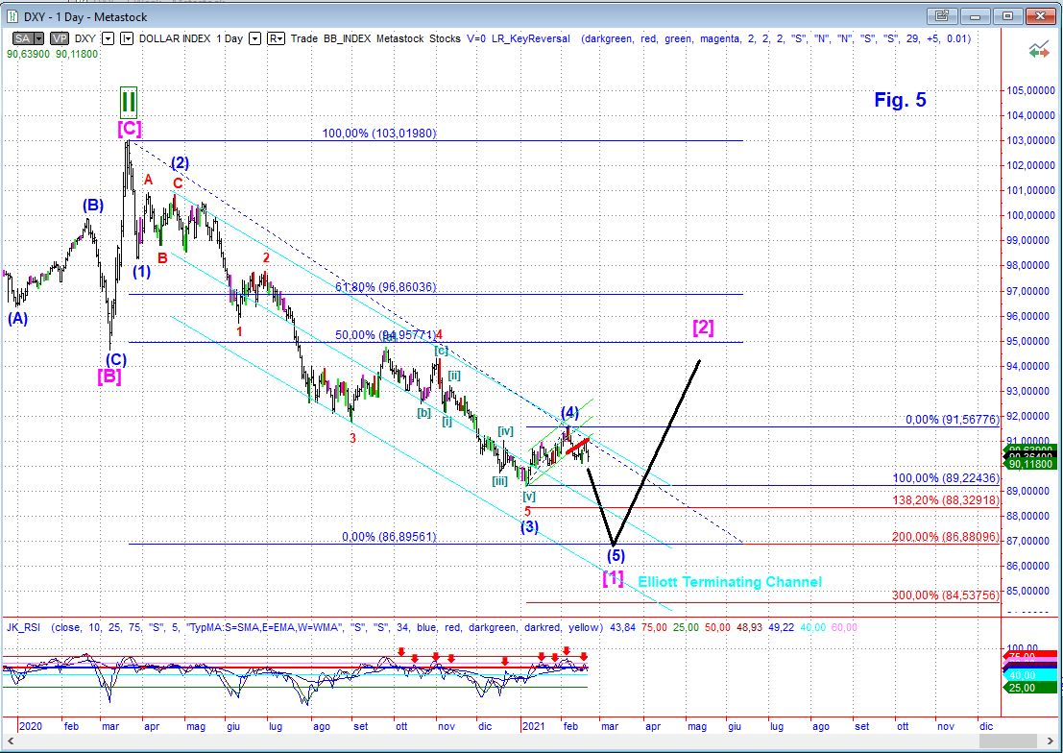Image resolution: width=1063 pixels, height=753 pixels.
Task: Click 85,00000 on the price axis
Action: coord(1027,591)
